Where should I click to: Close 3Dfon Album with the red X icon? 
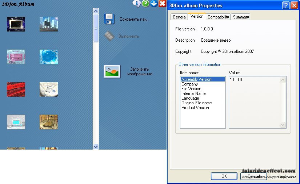(162, 3)
